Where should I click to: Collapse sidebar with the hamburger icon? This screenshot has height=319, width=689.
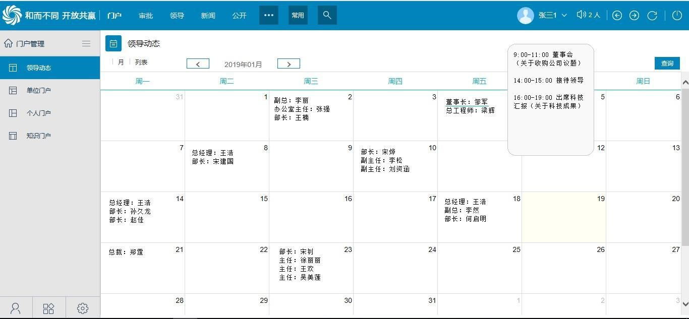click(86, 44)
